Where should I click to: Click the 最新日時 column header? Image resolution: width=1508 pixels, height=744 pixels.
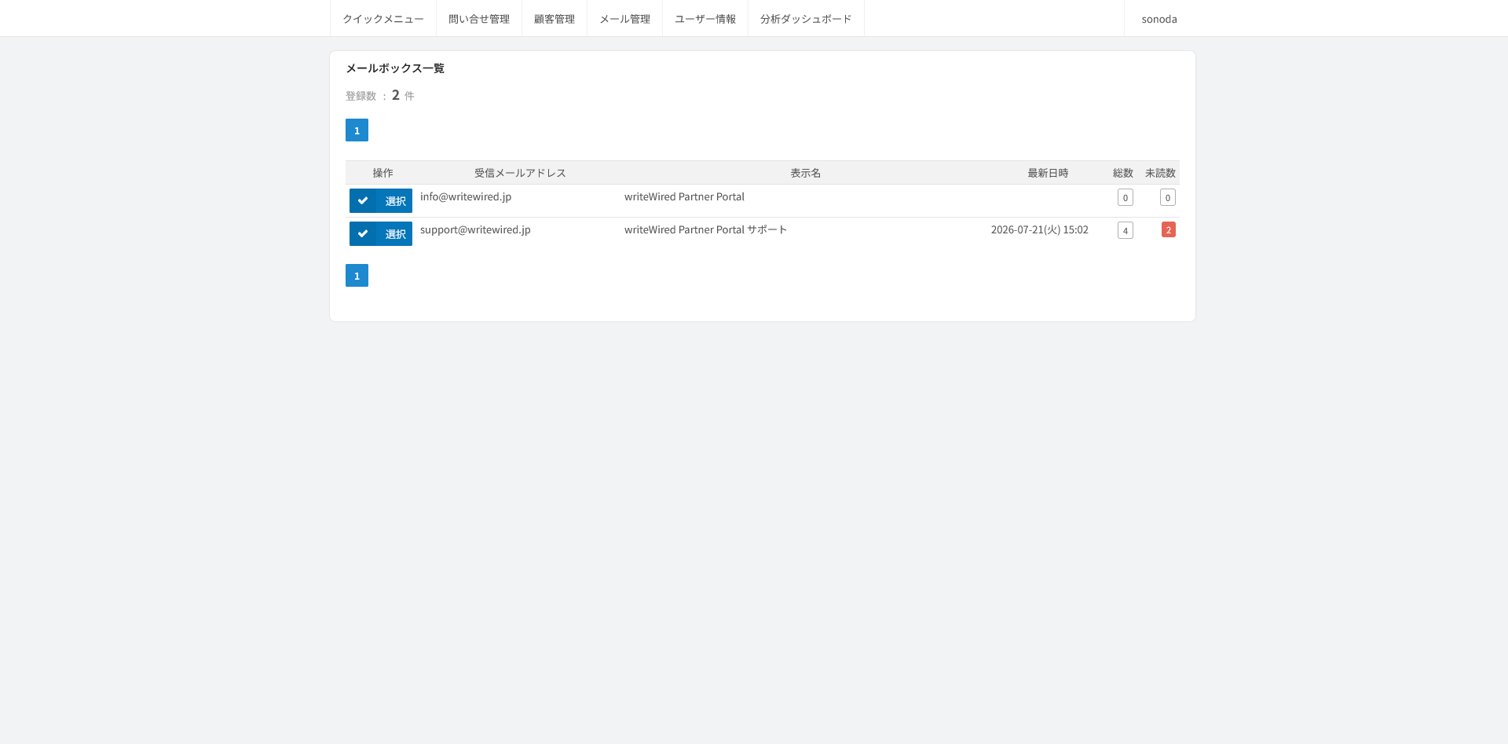point(1048,173)
